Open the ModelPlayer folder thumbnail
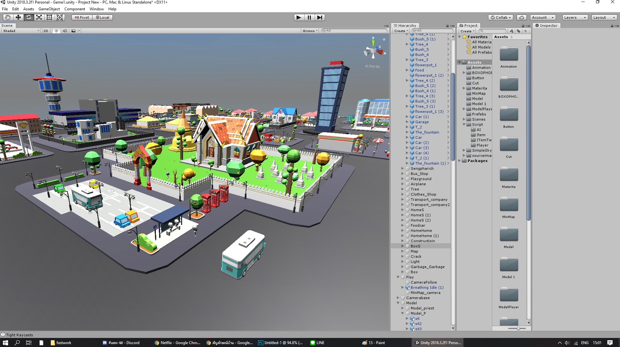This screenshot has height=347, width=620. pyautogui.click(x=509, y=298)
